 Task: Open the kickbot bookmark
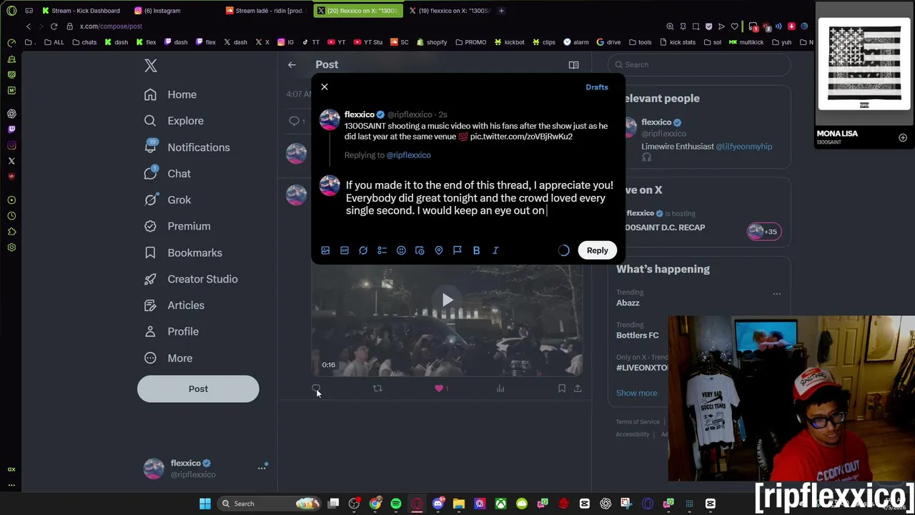pyautogui.click(x=509, y=42)
